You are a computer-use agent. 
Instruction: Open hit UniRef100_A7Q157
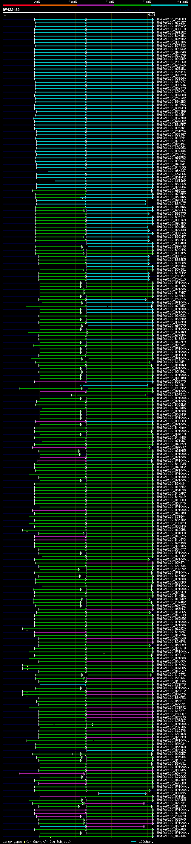point(171,23)
